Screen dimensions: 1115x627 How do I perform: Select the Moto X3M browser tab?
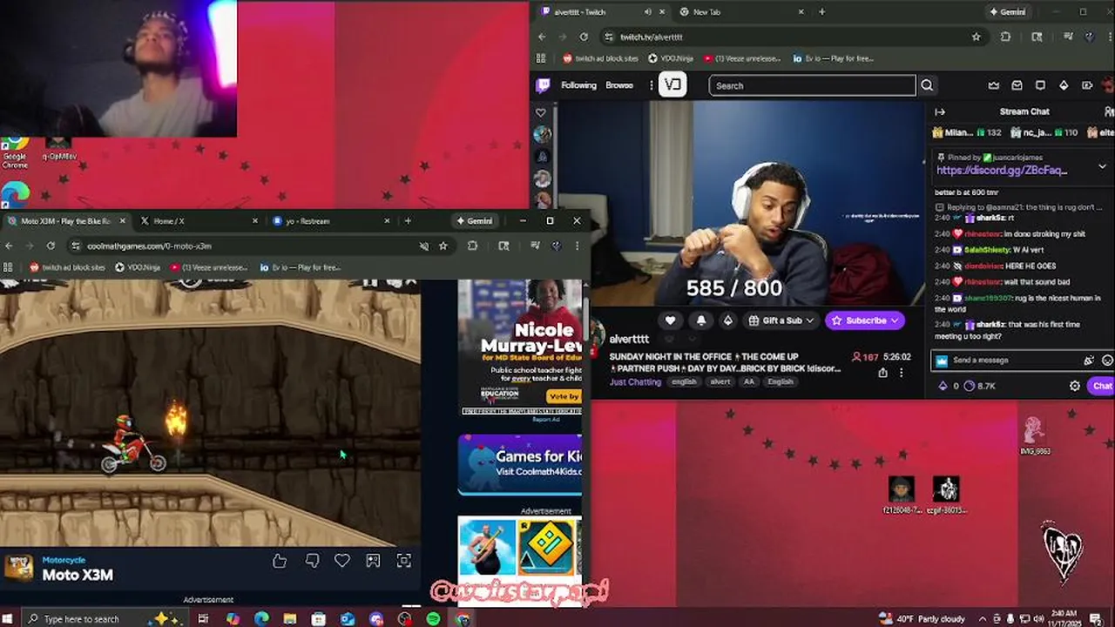tap(67, 221)
